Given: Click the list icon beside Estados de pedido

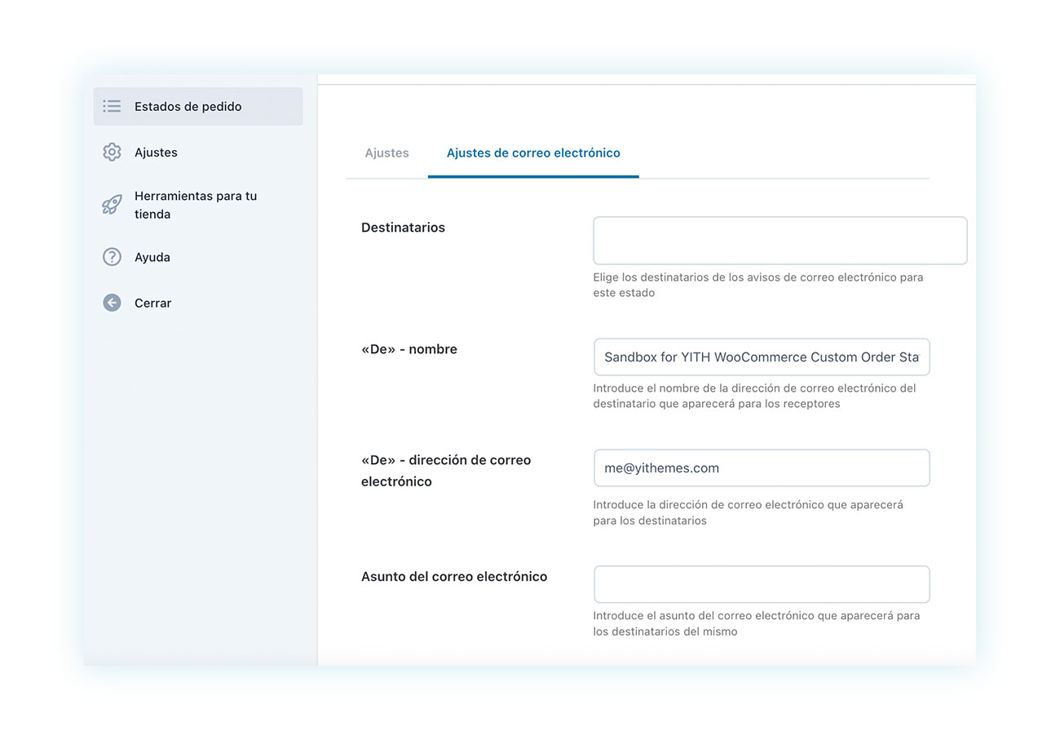Looking at the screenshot, I should [x=112, y=106].
